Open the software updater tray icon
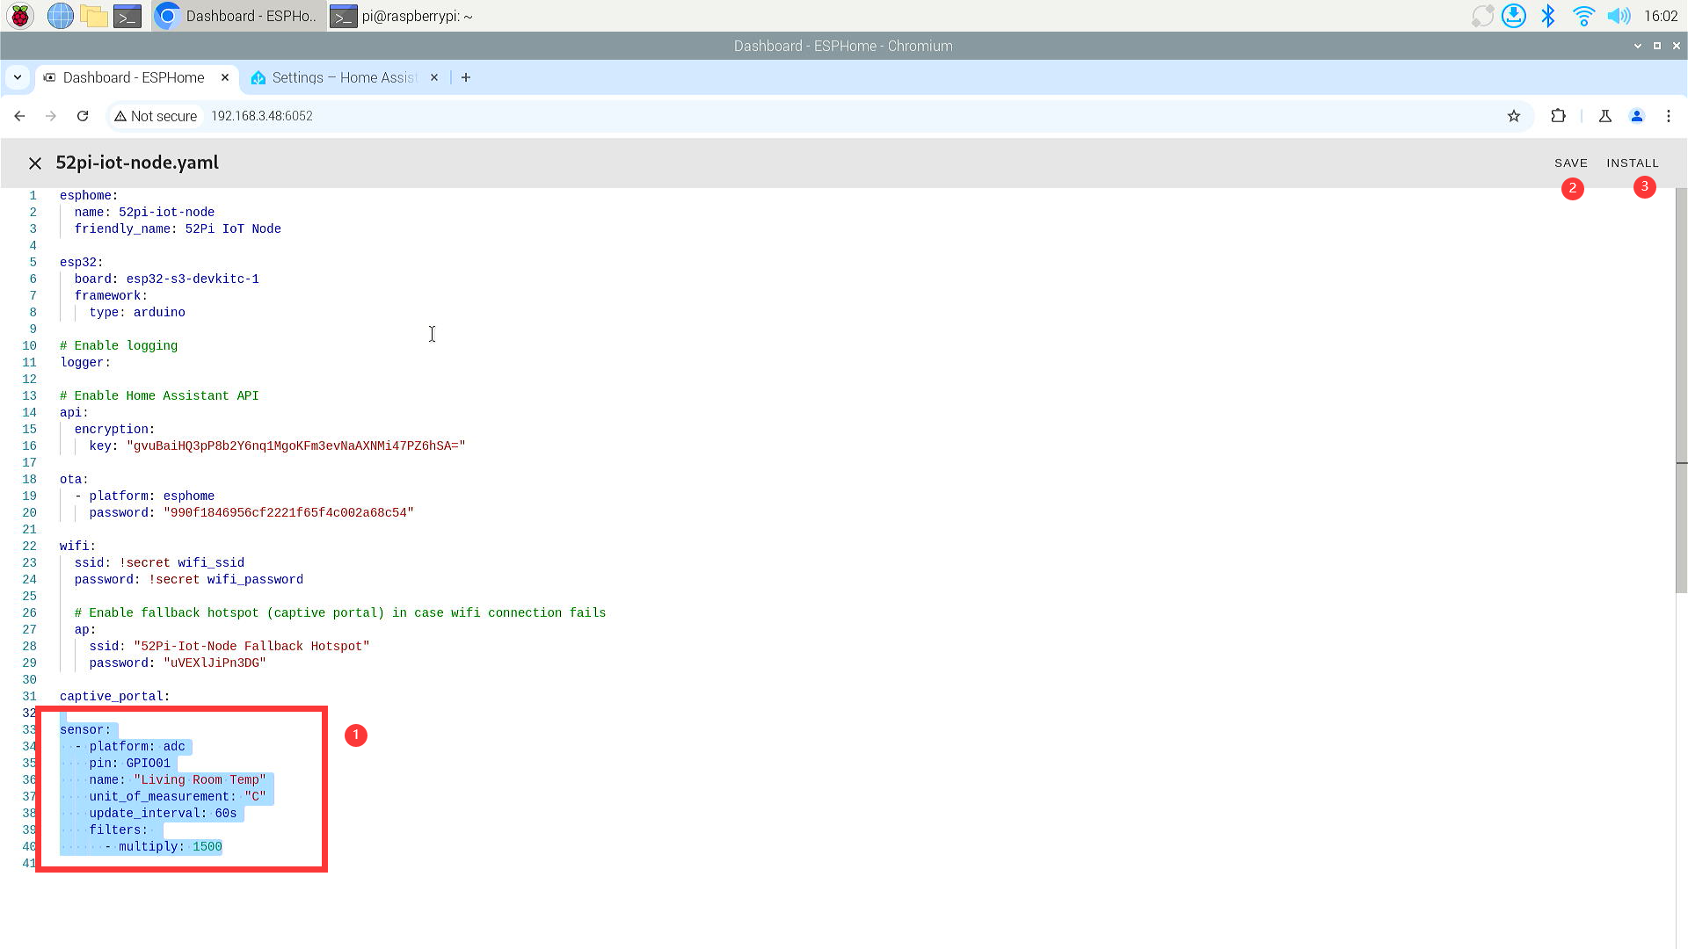 point(1482,16)
